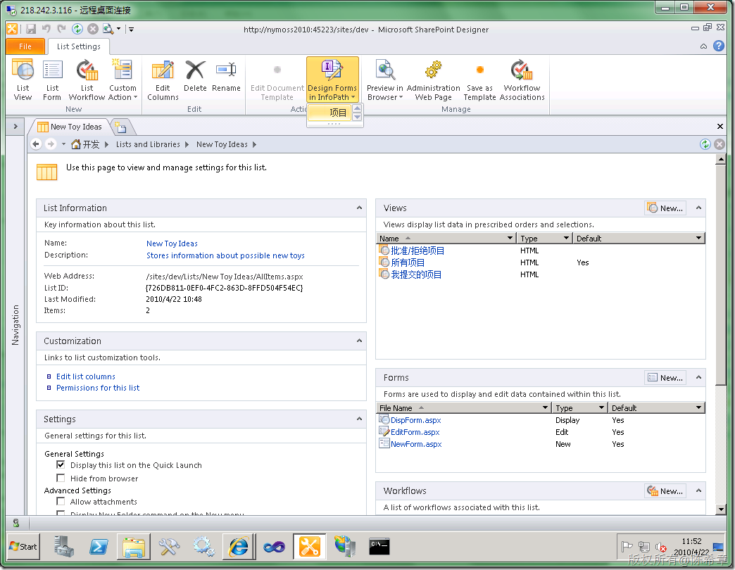Open Internet Explorer from taskbar
Screen dimensions: 735x570
coord(239,547)
